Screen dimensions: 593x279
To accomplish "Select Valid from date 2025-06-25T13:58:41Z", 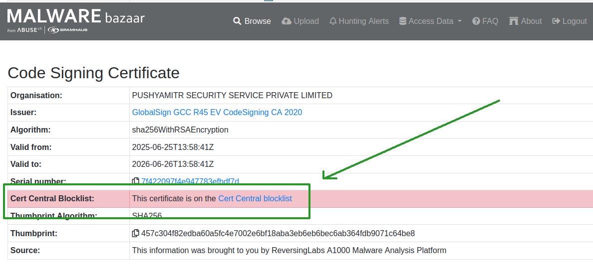I will (x=173, y=147).
